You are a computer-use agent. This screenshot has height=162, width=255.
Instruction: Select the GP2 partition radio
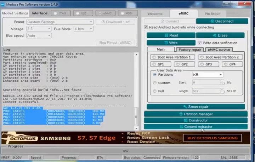pos(178,64)
